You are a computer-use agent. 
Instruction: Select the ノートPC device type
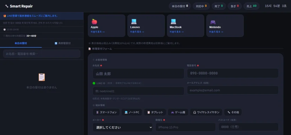tap(132, 112)
